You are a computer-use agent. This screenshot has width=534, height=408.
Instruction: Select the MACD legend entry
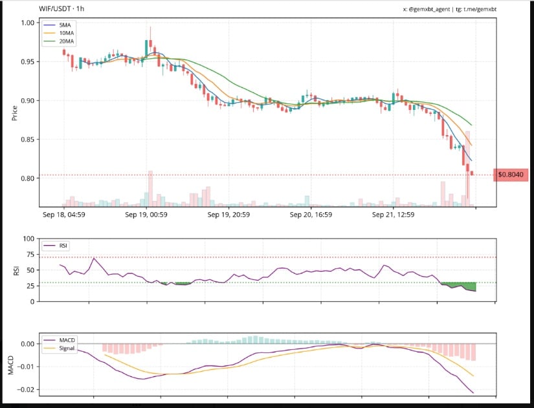click(x=59, y=340)
